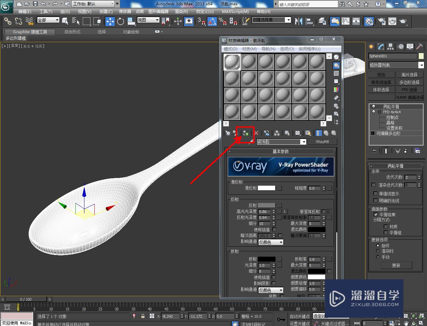Open the reference coordinate system dropdown 视图
This screenshot has height=326, width=427.
148,20
